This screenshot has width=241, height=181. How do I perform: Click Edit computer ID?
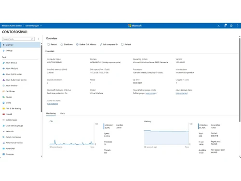tap(108, 44)
